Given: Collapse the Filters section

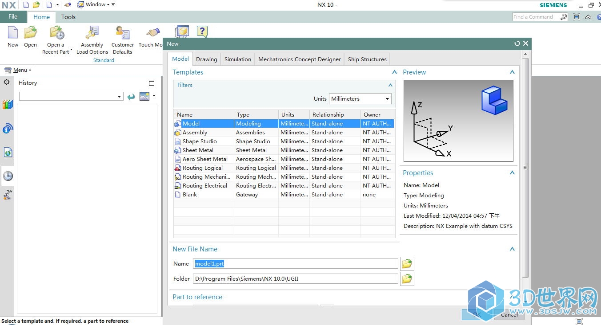Looking at the screenshot, I should 390,85.
